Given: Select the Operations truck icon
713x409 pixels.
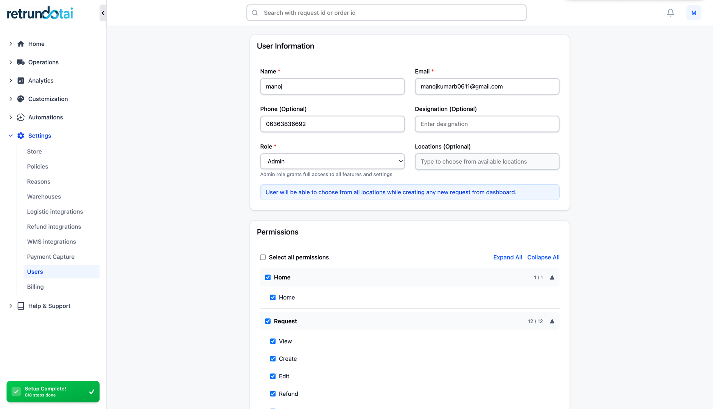Looking at the screenshot, I should click(20, 62).
